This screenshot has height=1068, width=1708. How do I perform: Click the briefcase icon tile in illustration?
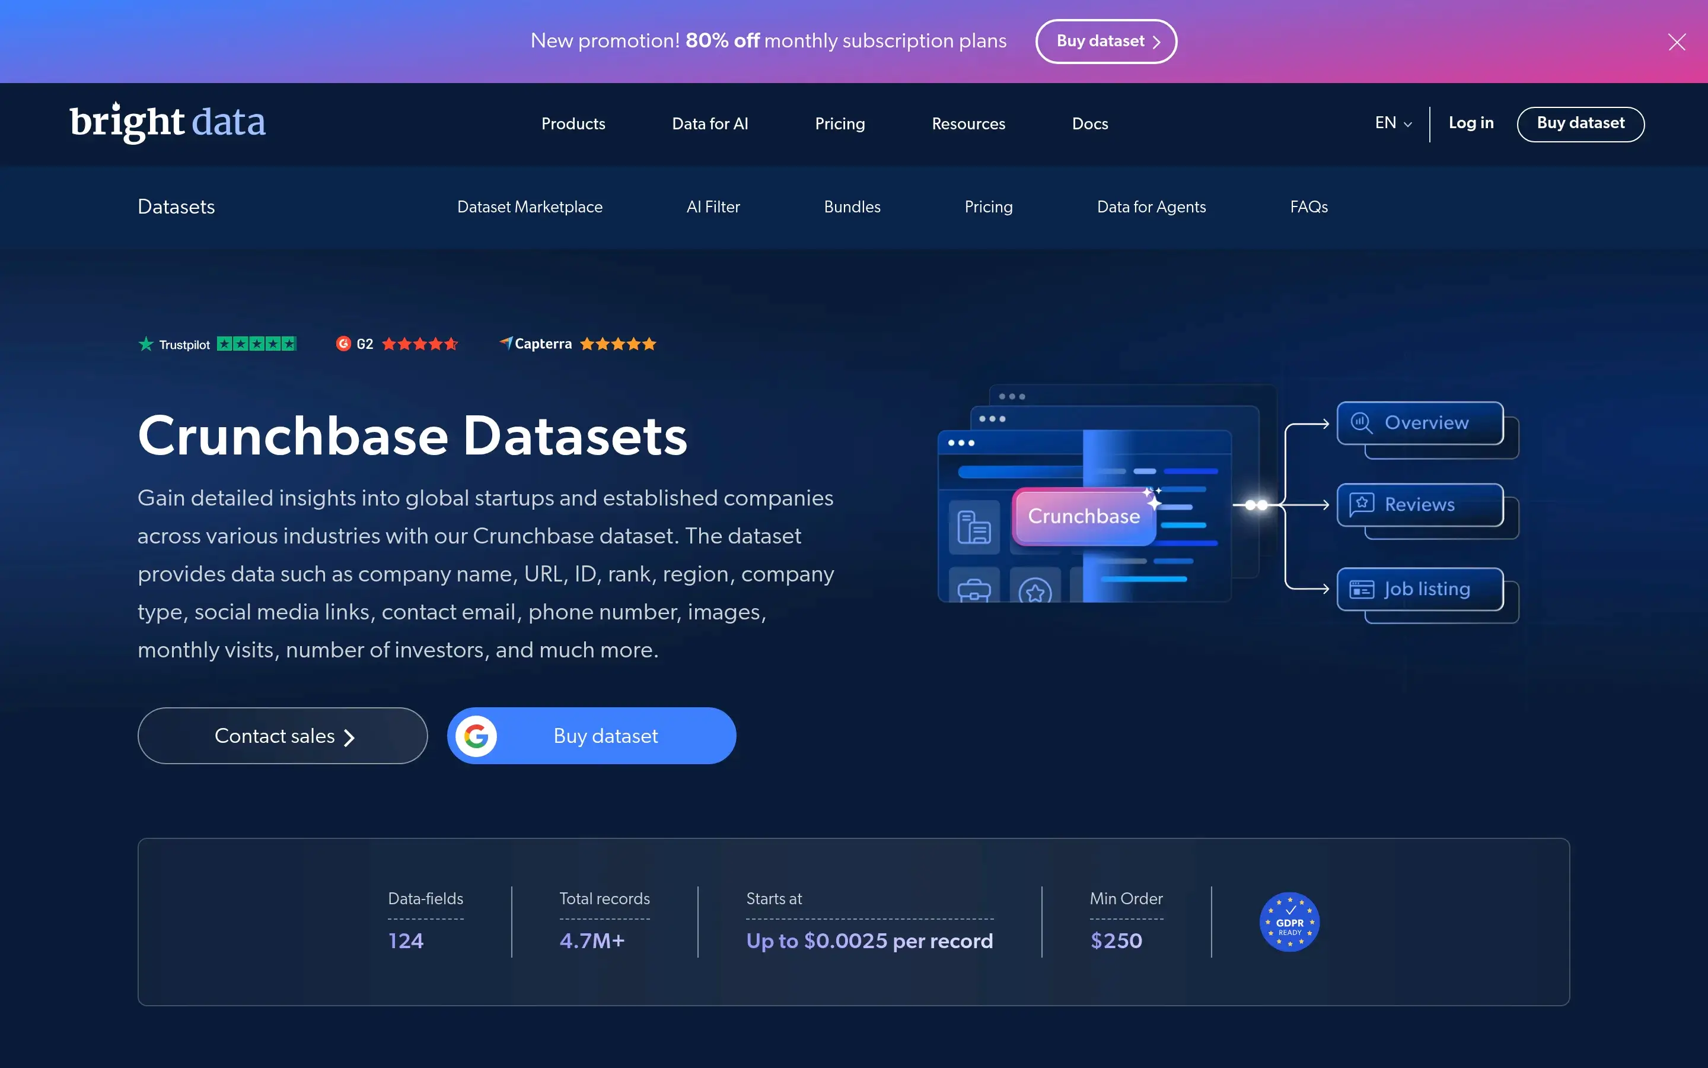(974, 586)
